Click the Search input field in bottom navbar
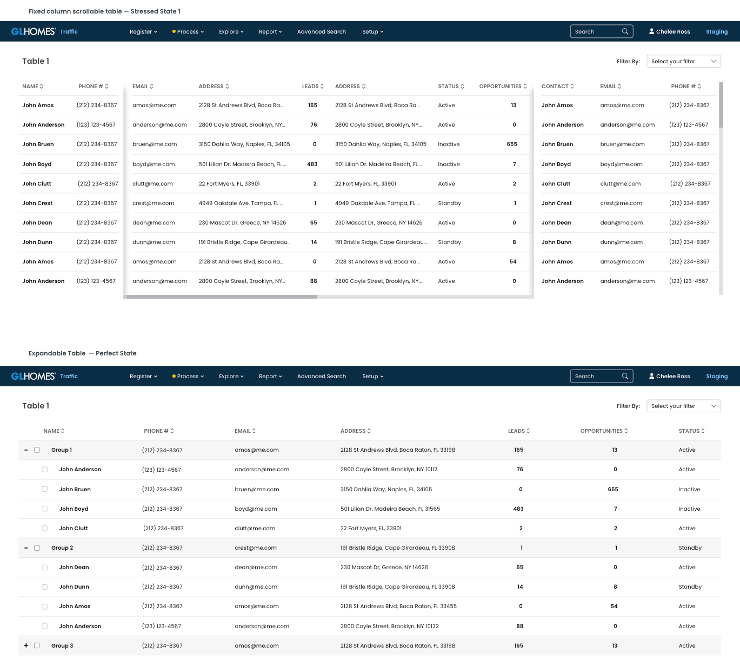 pyautogui.click(x=602, y=376)
